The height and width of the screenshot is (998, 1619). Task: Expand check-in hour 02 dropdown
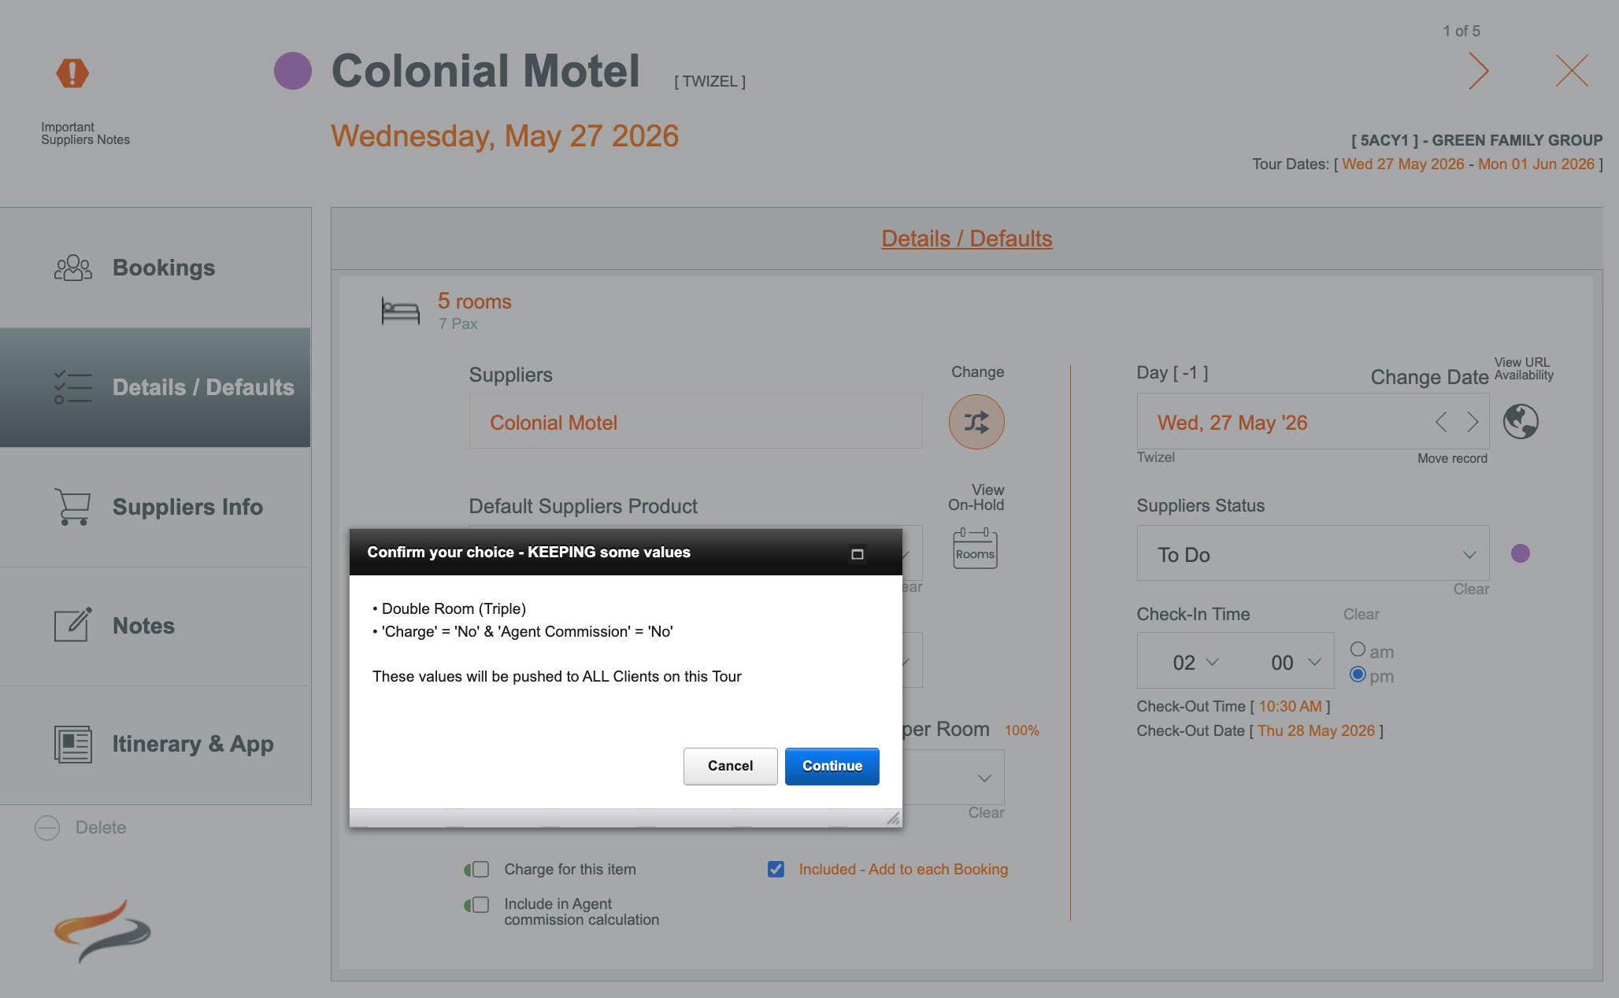[1195, 662]
